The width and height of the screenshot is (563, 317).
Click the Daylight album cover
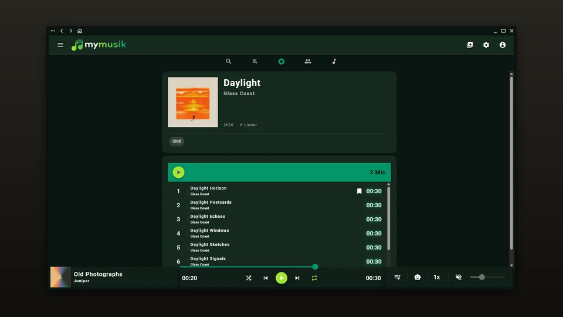click(x=193, y=102)
